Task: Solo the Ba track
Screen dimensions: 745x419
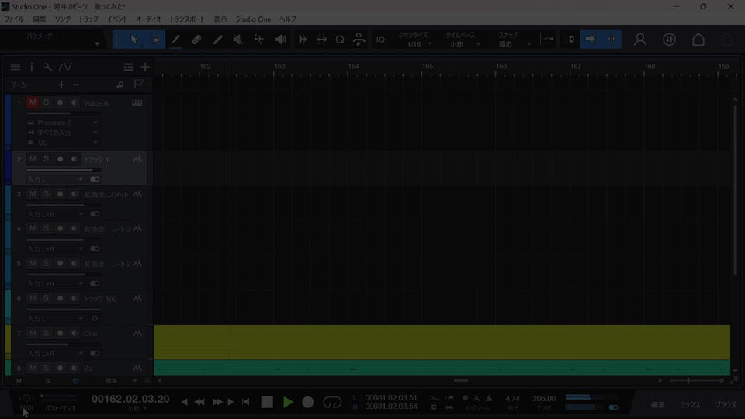Action: pos(46,368)
